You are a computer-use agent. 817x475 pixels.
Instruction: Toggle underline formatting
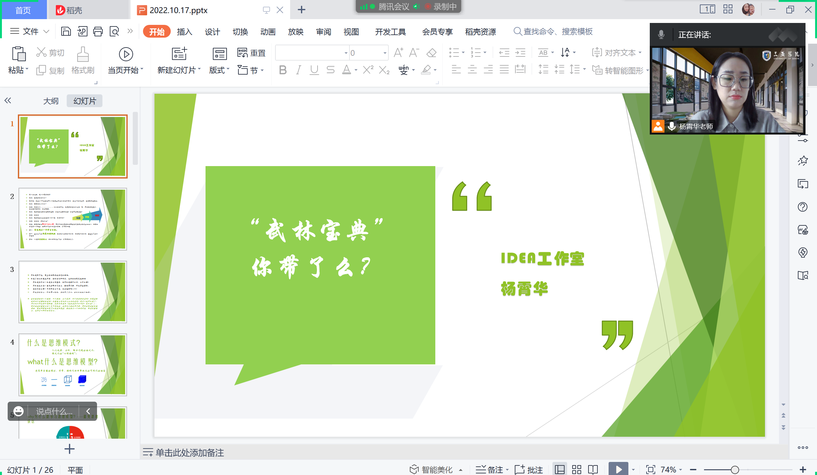pyautogui.click(x=314, y=70)
